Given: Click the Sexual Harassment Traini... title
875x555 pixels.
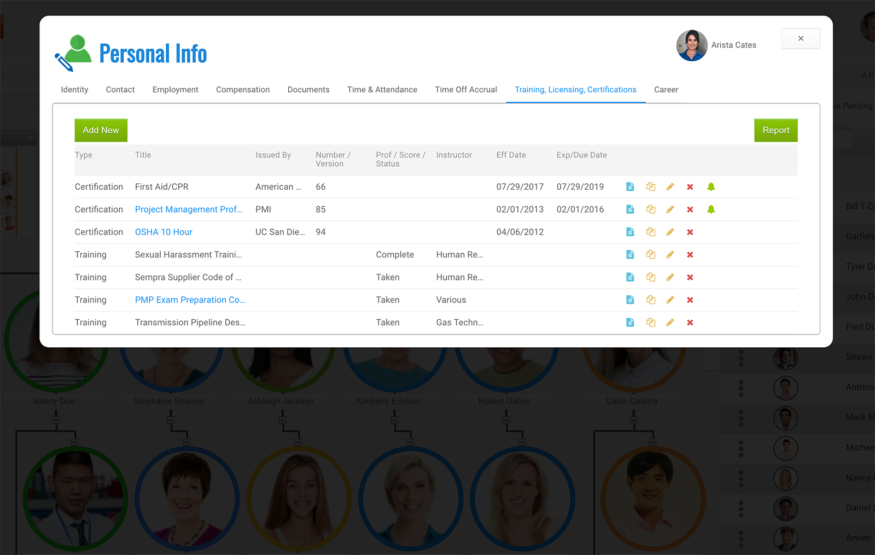Looking at the screenshot, I should 189,255.
